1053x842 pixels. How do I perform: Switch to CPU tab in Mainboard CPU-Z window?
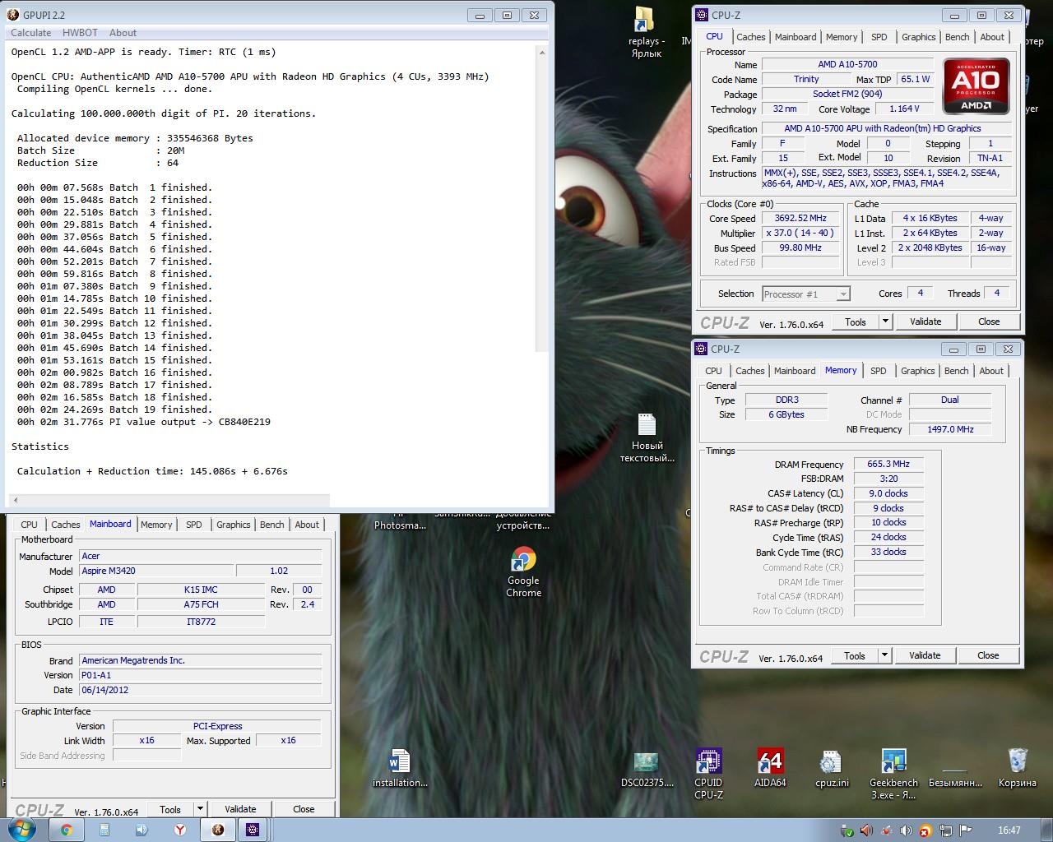(x=29, y=525)
